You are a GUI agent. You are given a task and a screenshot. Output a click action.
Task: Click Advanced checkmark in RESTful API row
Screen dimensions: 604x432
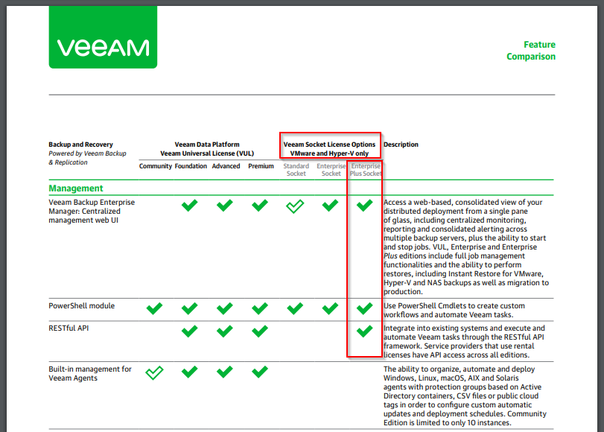coord(225,331)
